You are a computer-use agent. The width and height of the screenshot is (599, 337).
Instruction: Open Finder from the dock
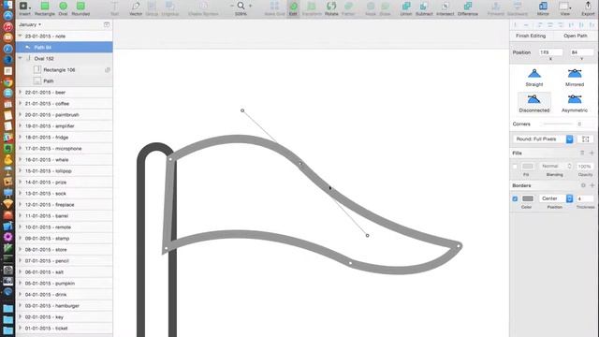point(7,5)
